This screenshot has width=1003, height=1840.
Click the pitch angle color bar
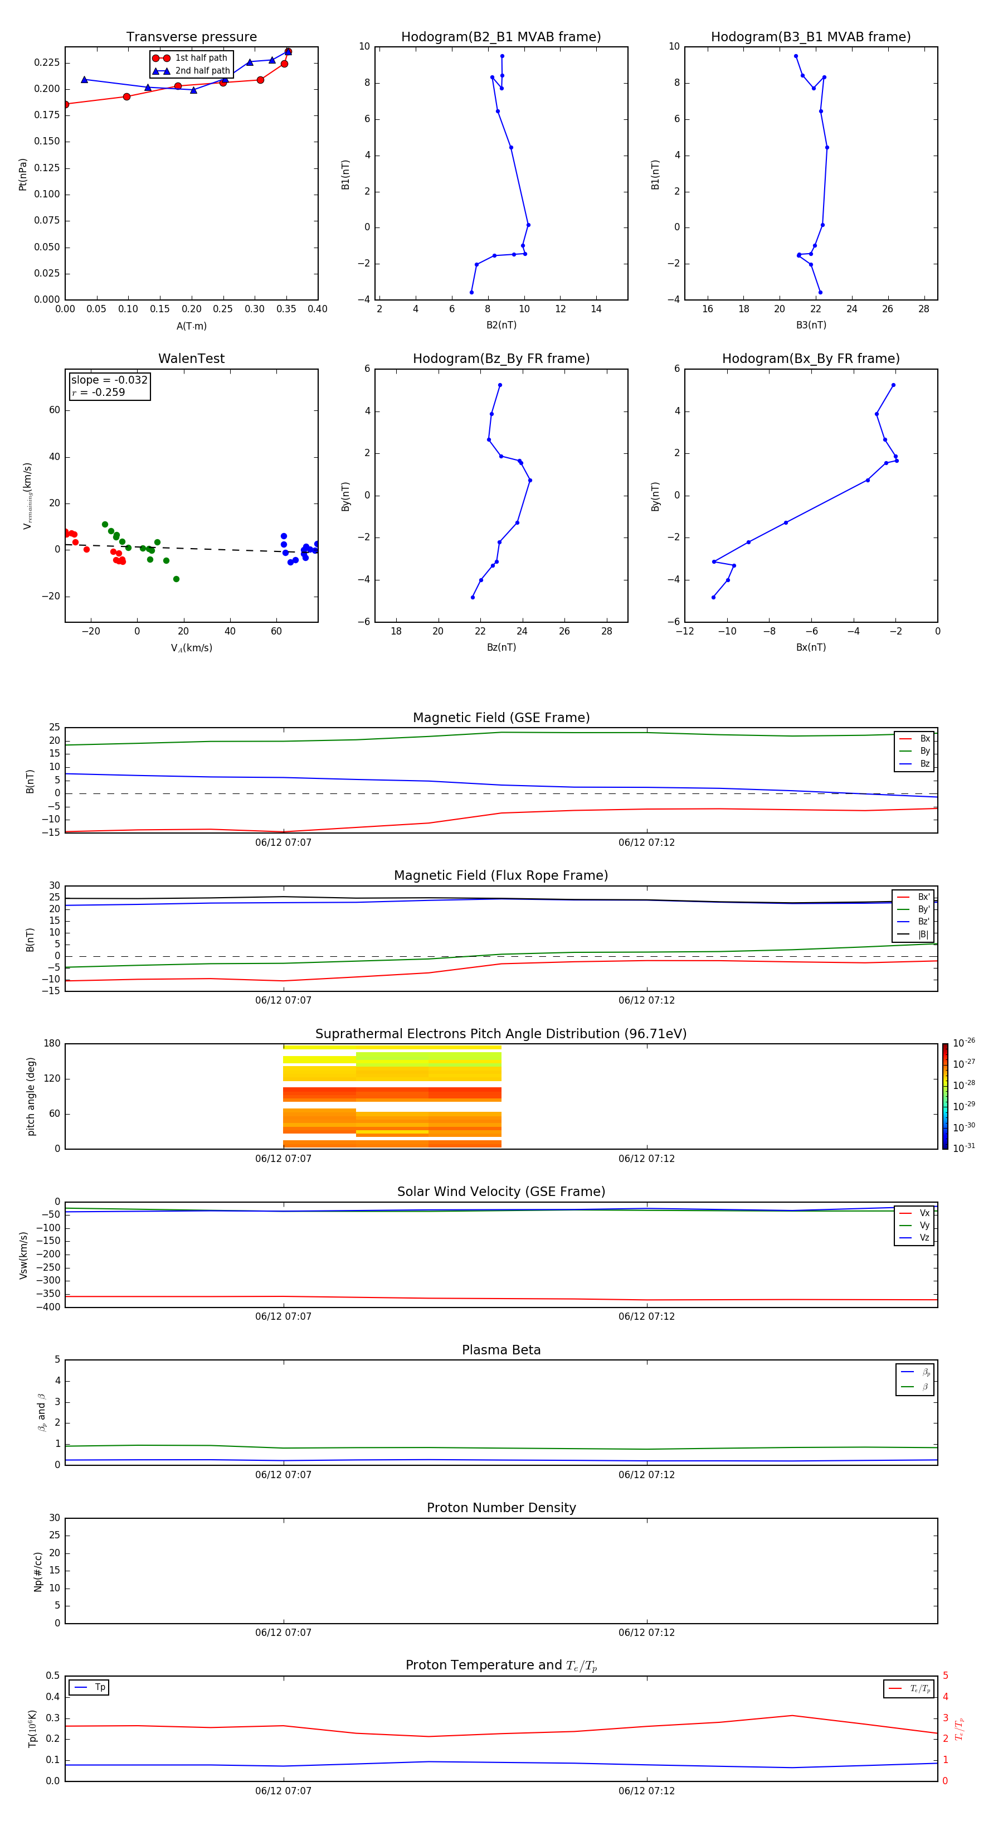coord(945,1096)
